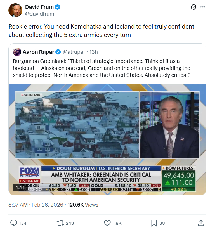The width and height of the screenshot is (210, 230).
Task: View the 120.6K Views analytics
Action: click(x=83, y=205)
